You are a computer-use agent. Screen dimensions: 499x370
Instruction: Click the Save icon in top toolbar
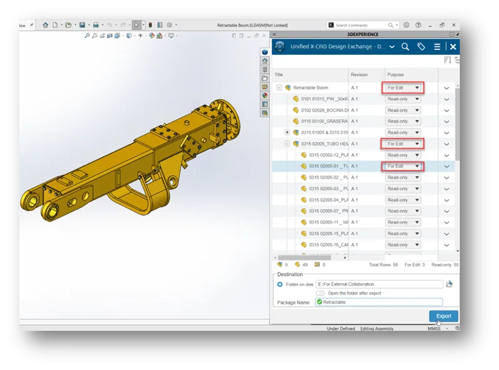[82, 25]
